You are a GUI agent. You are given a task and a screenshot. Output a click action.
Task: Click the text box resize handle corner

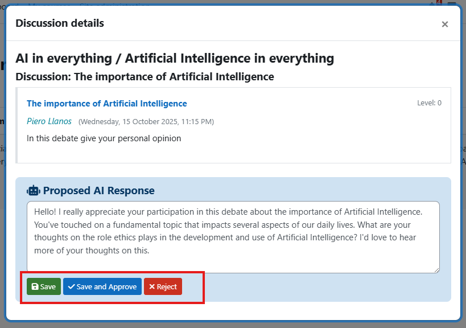pos(436,270)
